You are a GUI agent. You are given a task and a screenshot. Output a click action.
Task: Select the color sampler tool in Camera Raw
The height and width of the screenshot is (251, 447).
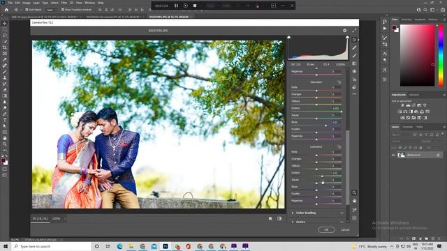(354, 210)
